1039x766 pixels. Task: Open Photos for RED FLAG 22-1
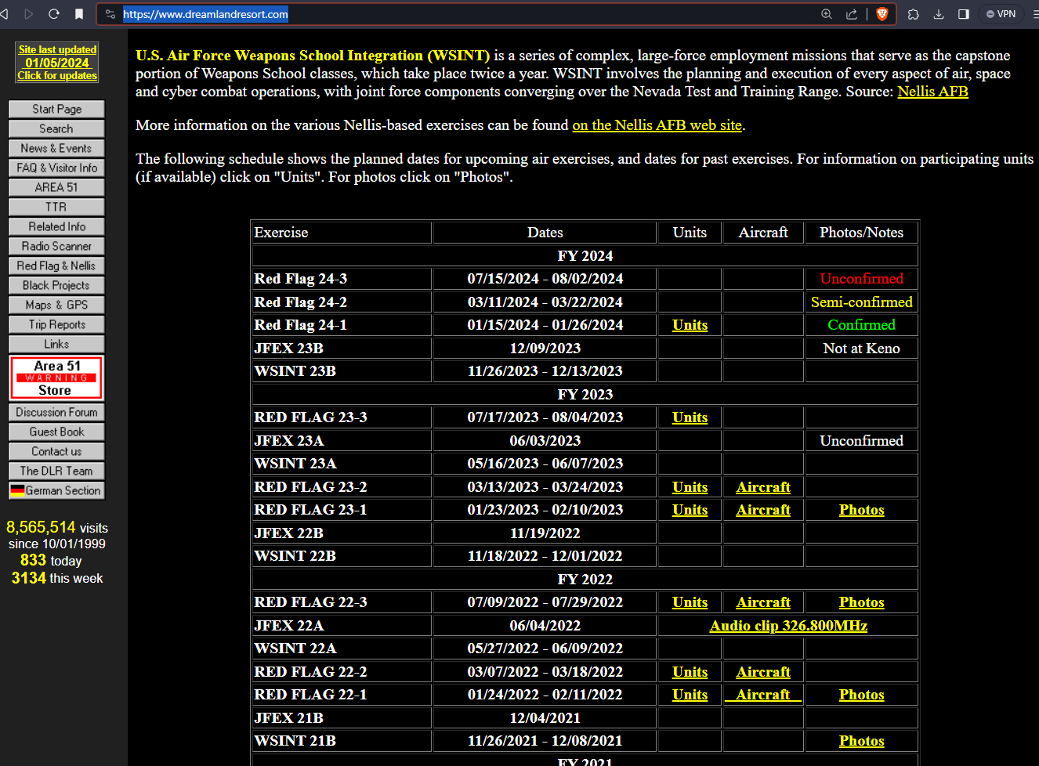click(x=861, y=695)
